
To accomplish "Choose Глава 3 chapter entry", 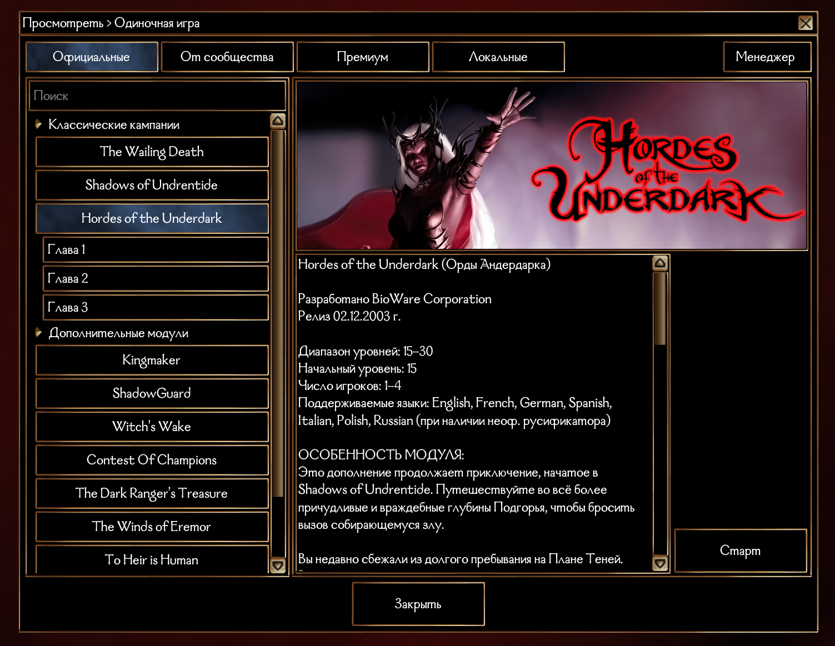I will [x=156, y=307].
